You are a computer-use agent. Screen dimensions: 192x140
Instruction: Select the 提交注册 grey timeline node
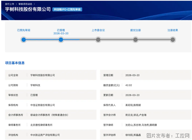pyautogui.click(x=135, y=40)
